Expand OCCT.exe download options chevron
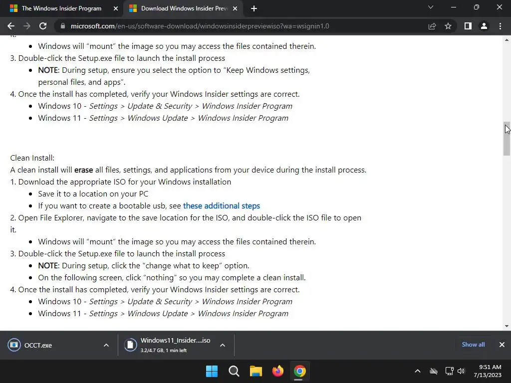Image resolution: width=511 pixels, height=383 pixels. (106, 345)
